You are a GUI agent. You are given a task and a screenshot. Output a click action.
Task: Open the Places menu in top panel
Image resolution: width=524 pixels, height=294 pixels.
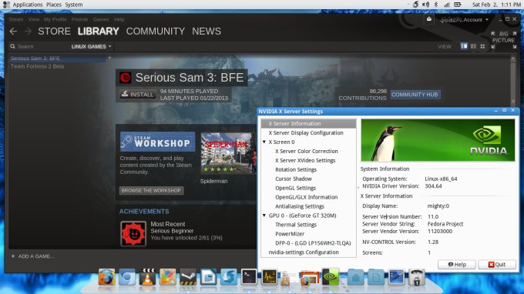(x=54, y=5)
